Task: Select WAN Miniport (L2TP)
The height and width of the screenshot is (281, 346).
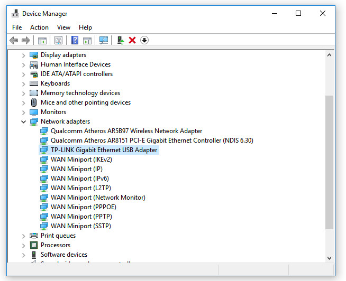Action: pyautogui.click(x=81, y=188)
